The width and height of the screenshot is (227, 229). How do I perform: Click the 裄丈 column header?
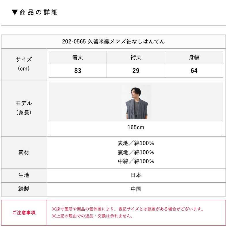tap(136, 58)
